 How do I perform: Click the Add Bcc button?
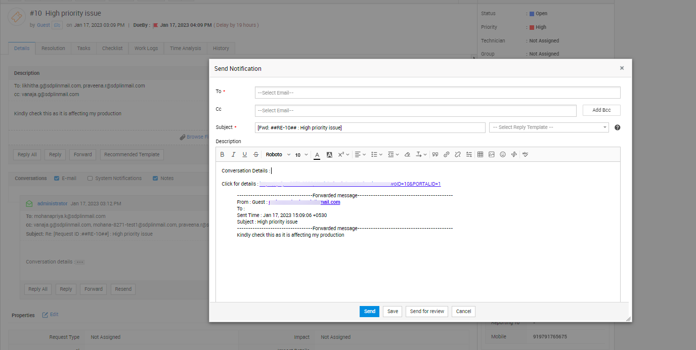601,110
